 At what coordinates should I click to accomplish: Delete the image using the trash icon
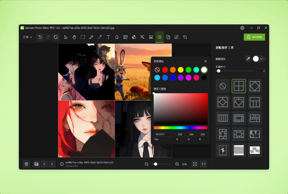[x=26, y=164]
